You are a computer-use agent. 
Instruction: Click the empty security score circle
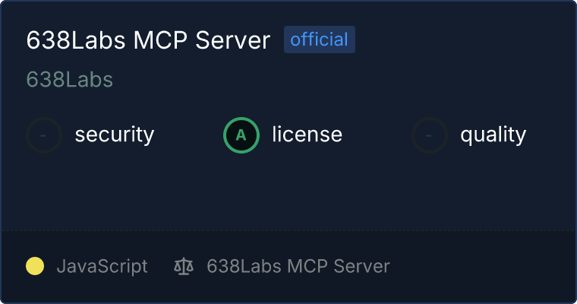click(44, 135)
